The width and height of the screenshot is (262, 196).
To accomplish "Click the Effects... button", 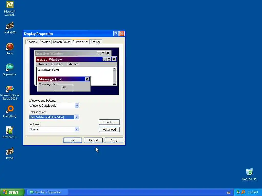I will (109, 122).
